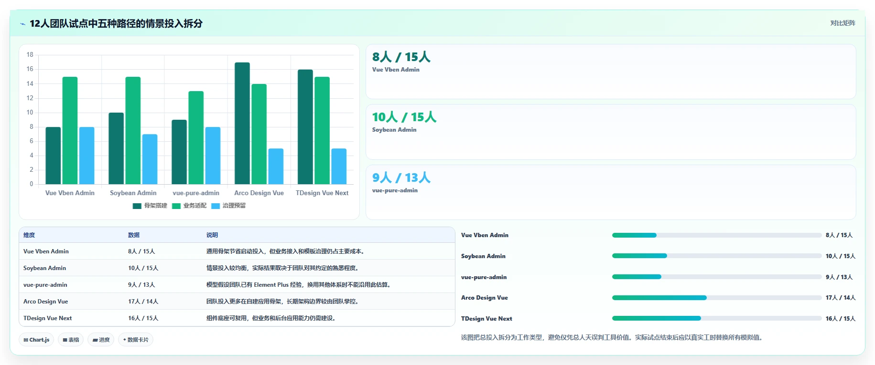Click the dark green bar for vue-pure-admin
Viewport: 875px width, 365px height.
tap(179, 152)
